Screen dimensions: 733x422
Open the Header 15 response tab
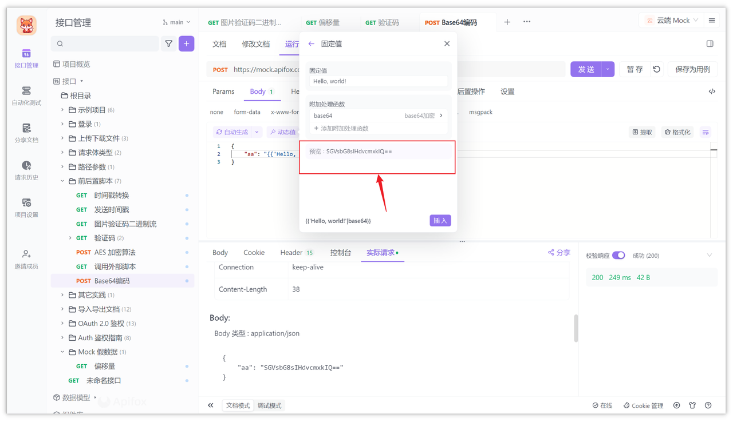click(297, 252)
